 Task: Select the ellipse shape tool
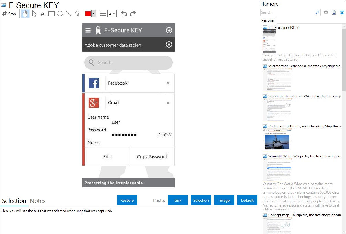[x=60, y=14]
